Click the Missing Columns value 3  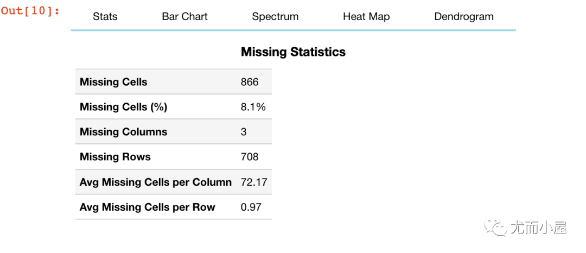tap(244, 132)
